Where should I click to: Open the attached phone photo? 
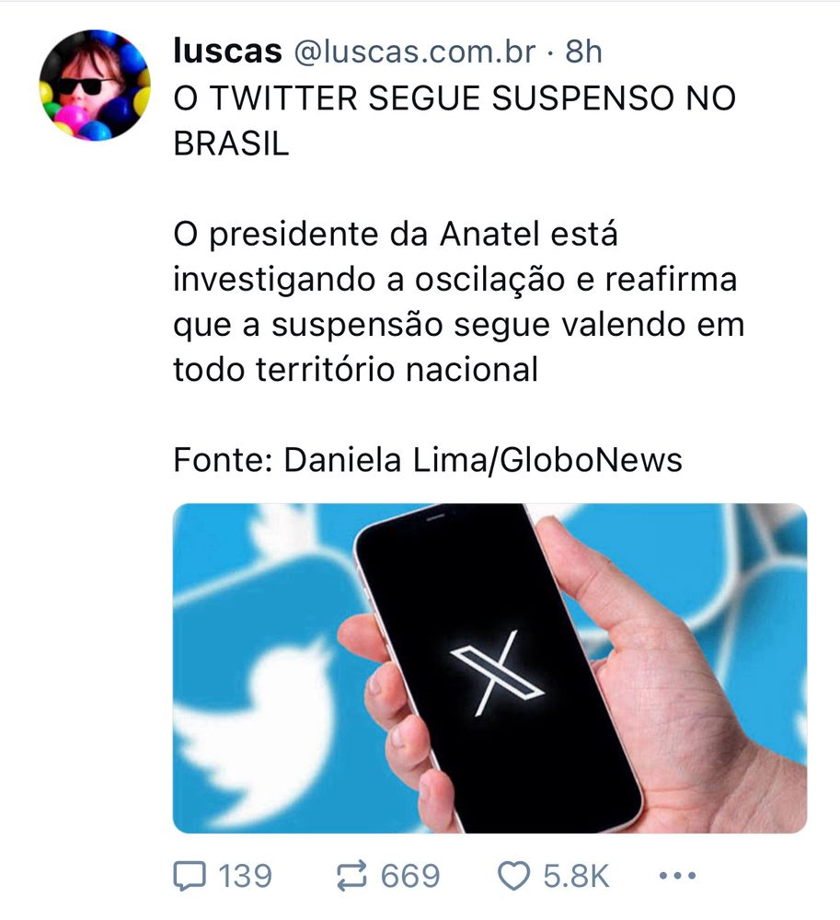tap(489, 668)
